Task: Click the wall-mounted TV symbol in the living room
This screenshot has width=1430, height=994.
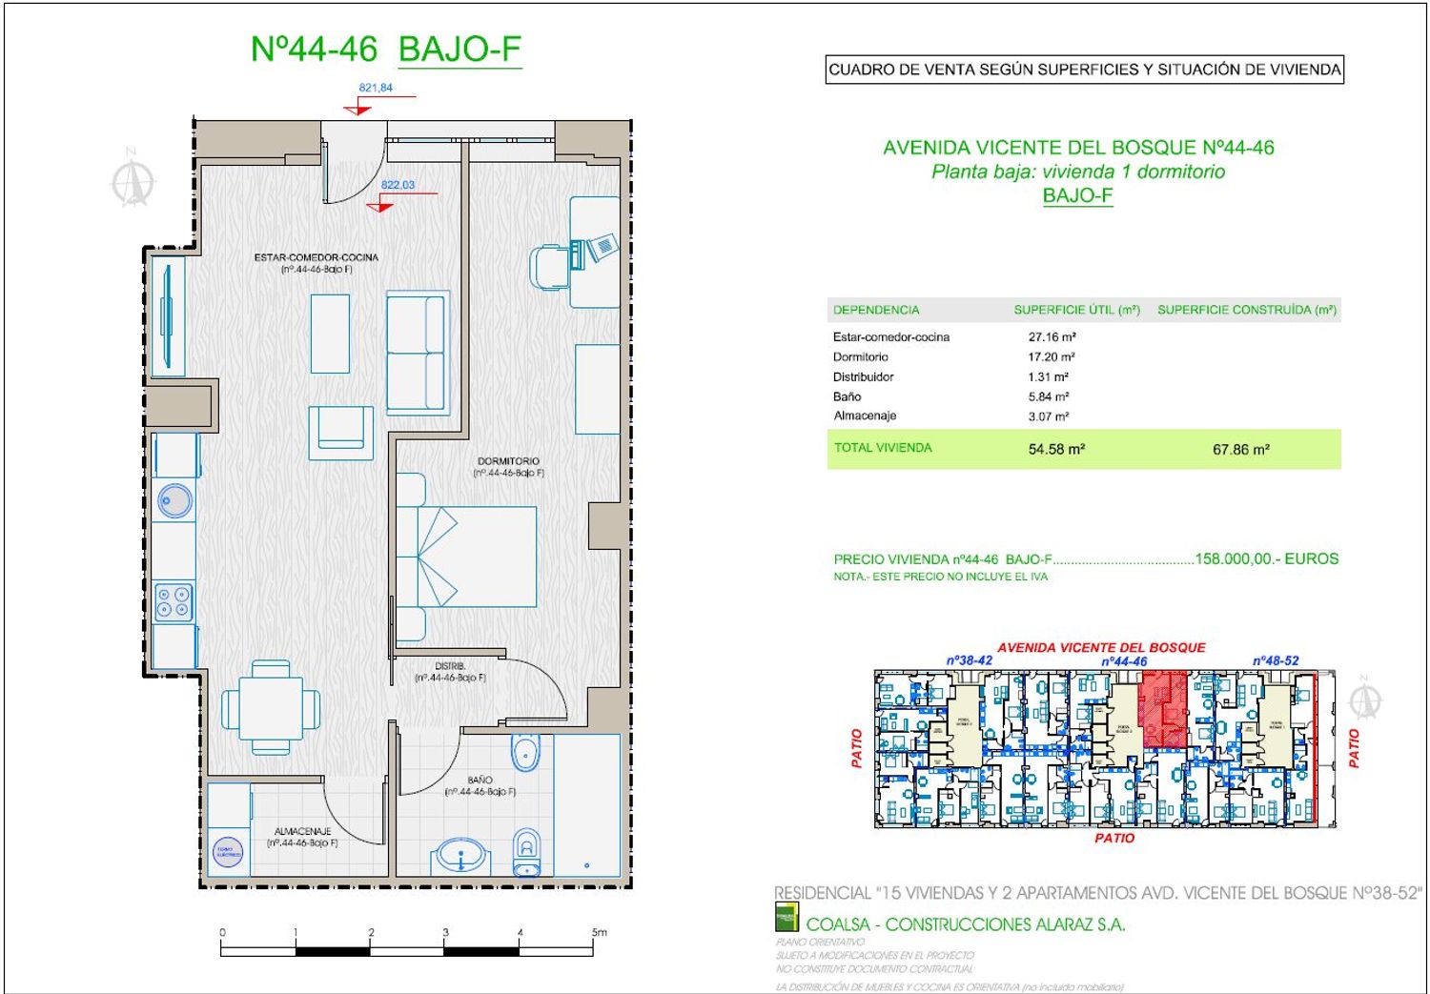Action: pos(168,315)
